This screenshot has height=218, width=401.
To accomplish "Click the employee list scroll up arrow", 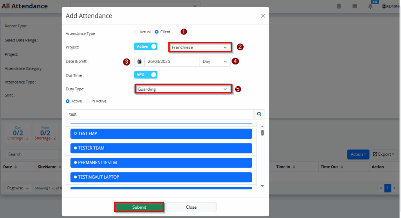I will click(x=262, y=127).
